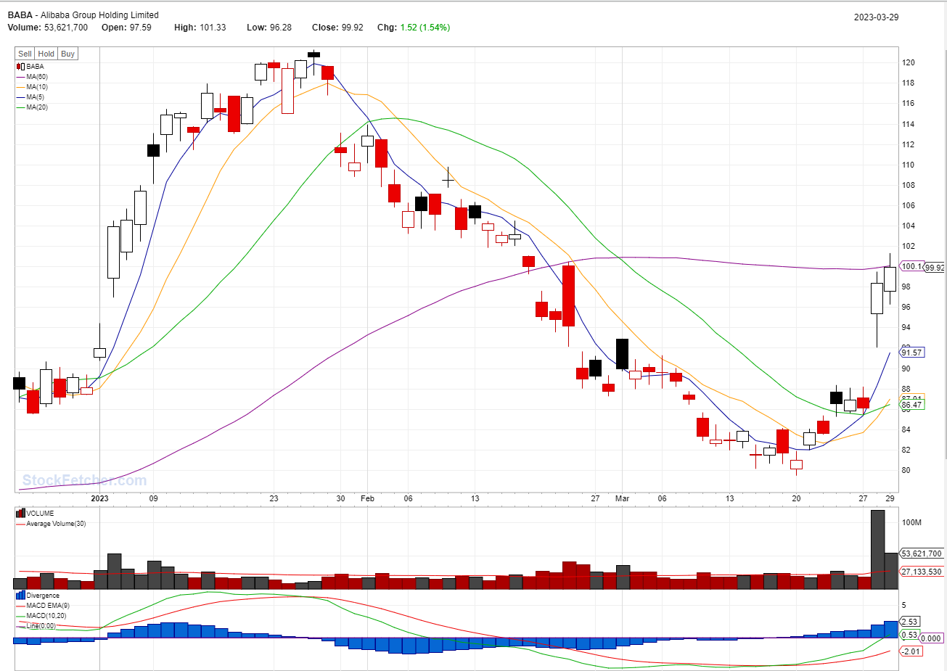
Task: Click the Hold button
Action: (46, 54)
